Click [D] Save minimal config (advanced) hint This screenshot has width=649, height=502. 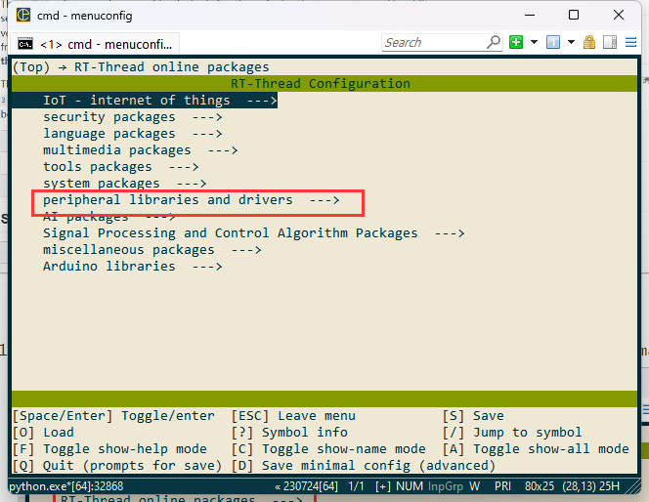[364, 466]
